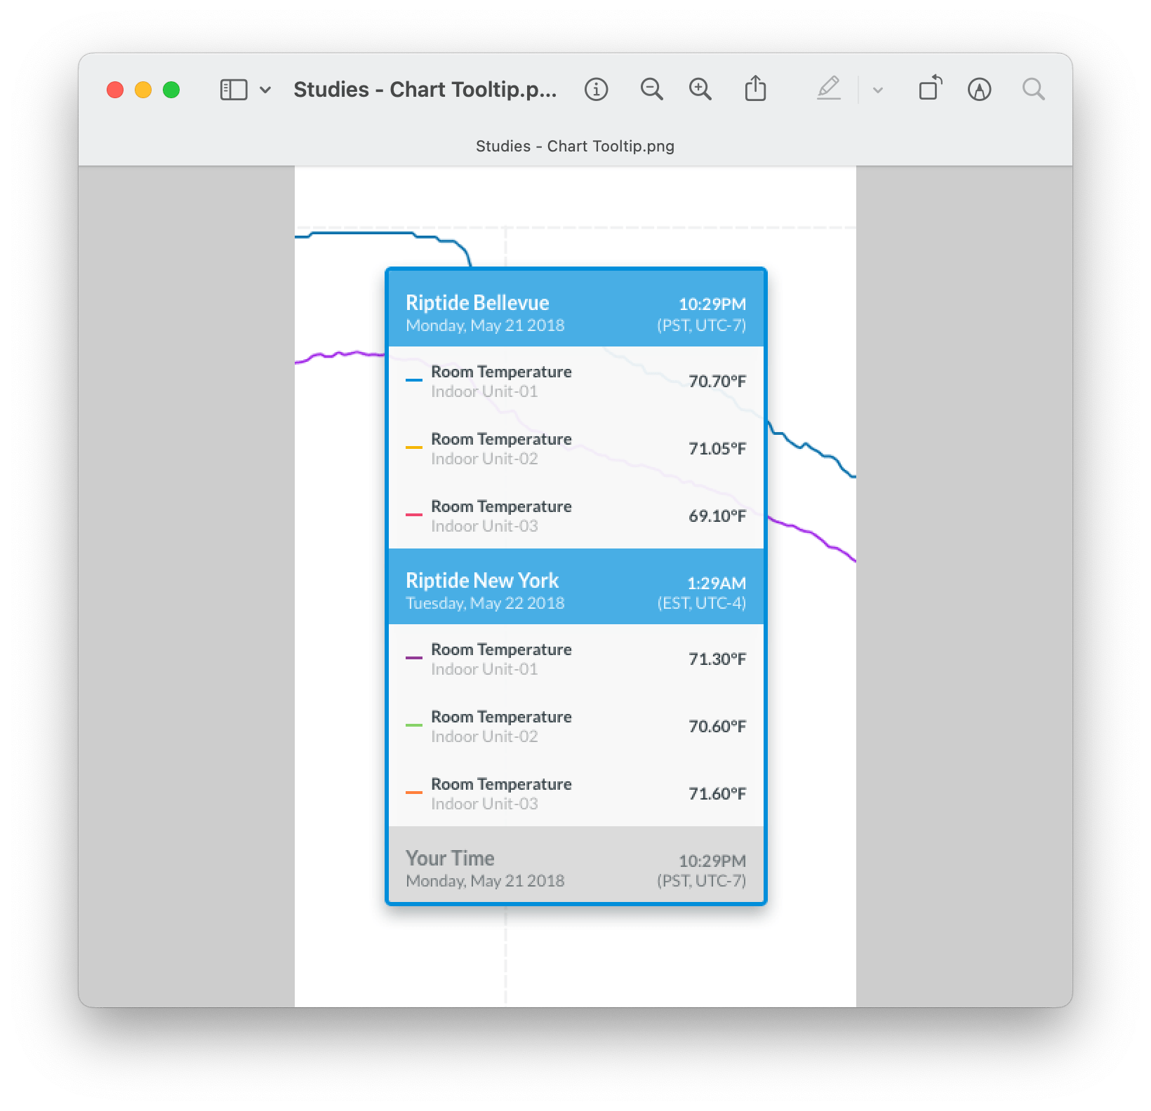1151x1111 pixels.
Task: Select the Highlight pen tool
Action: [x=829, y=90]
